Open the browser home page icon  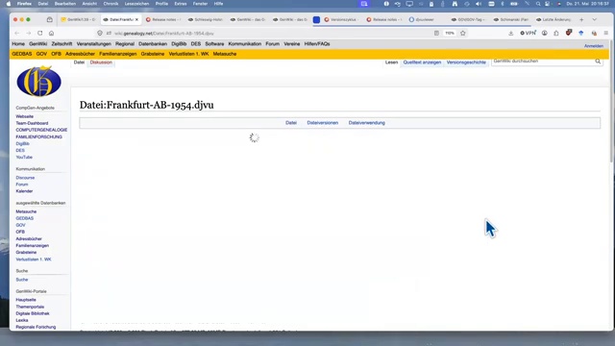pyautogui.click(x=51, y=34)
